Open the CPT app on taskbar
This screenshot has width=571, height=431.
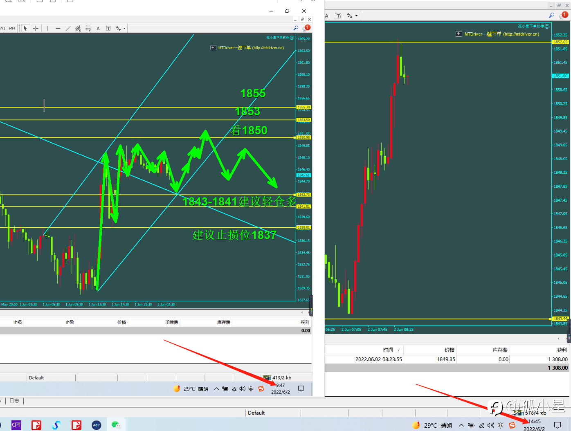(16, 425)
